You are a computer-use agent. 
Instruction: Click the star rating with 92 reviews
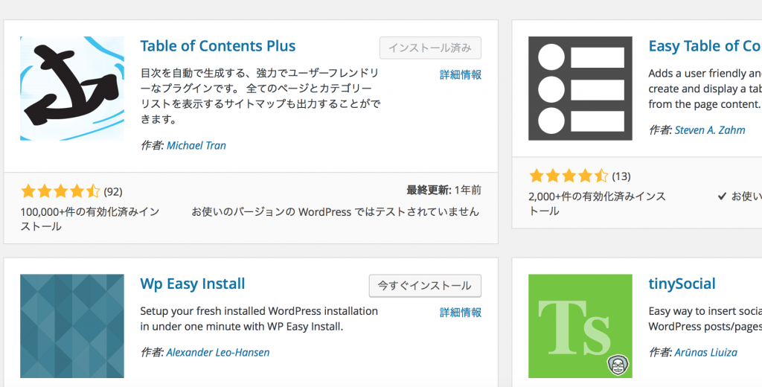60,191
